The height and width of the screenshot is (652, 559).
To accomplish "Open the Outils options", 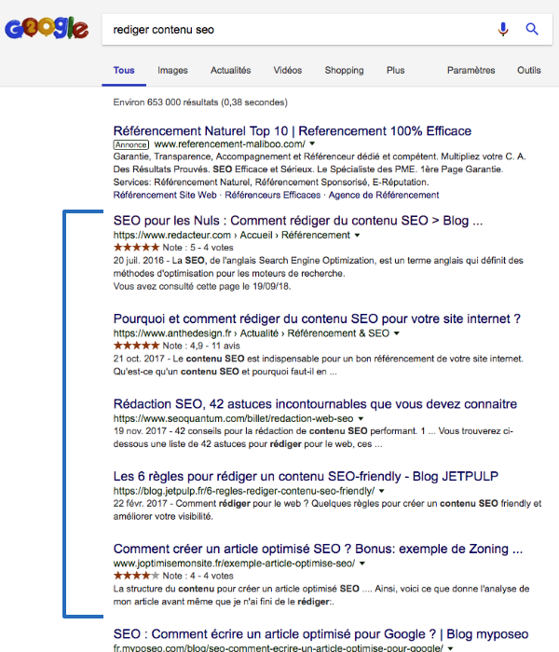I will click(x=528, y=70).
